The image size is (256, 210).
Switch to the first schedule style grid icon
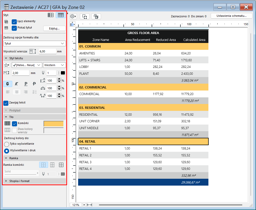point(51,15)
